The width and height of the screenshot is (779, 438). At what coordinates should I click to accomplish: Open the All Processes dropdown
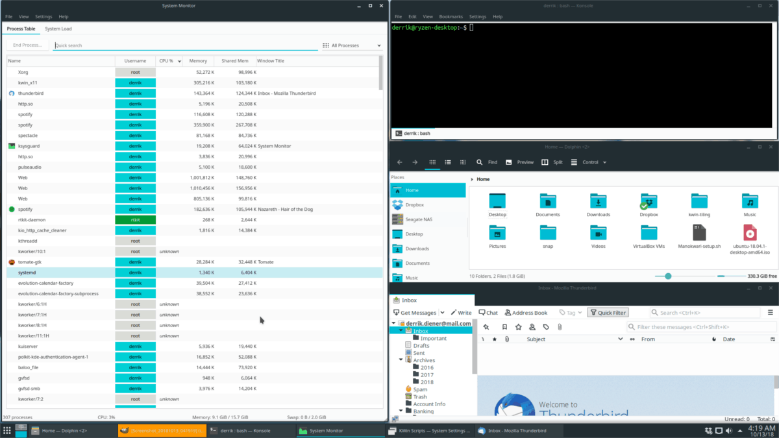point(351,45)
